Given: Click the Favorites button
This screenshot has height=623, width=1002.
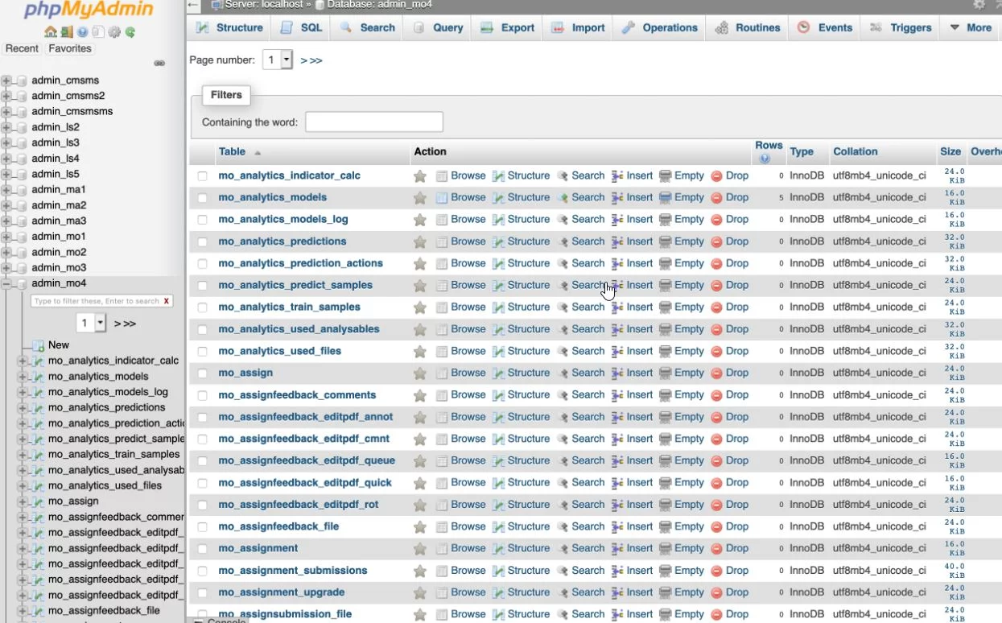Looking at the screenshot, I should (x=70, y=48).
